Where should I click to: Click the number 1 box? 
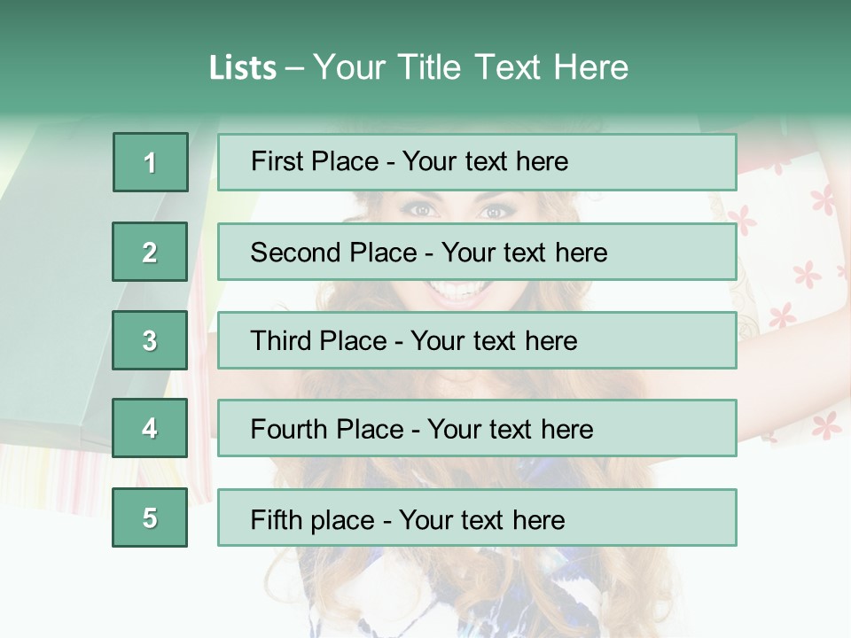click(x=151, y=162)
